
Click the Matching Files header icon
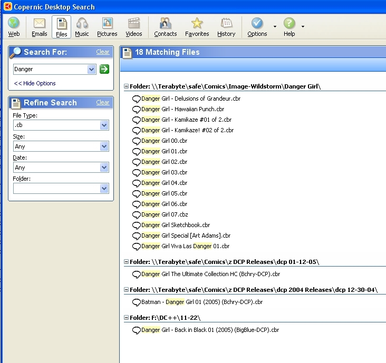[x=127, y=53]
